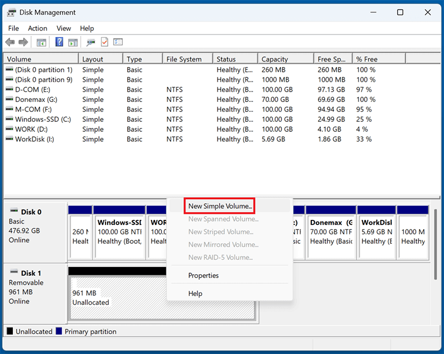Viewport: 444px width, 354px height.
Task: Click the Back navigation arrow
Action: pos(9,42)
